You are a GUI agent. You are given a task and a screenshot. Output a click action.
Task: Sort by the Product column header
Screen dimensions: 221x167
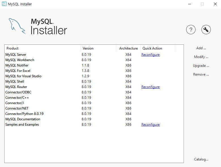pos(43,48)
